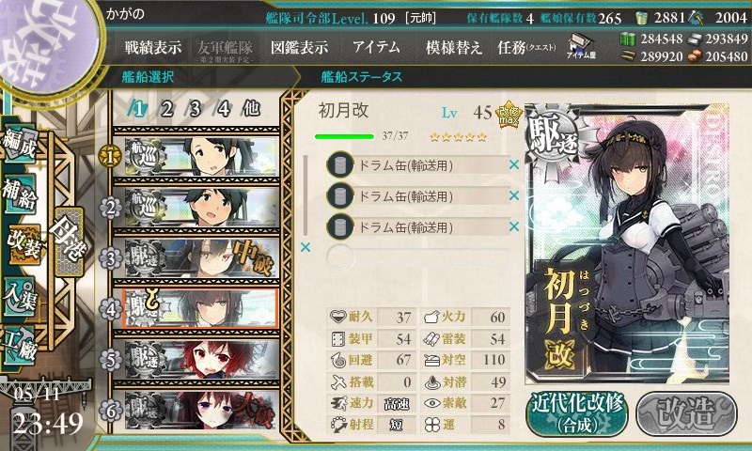Open the アイテム屋 item shop icon
The height and width of the screenshot is (451, 752).
[x=581, y=46]
